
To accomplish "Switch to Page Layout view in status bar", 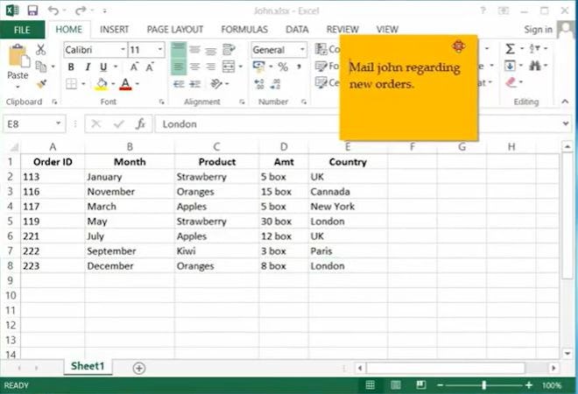I will [x=396, y=385].
